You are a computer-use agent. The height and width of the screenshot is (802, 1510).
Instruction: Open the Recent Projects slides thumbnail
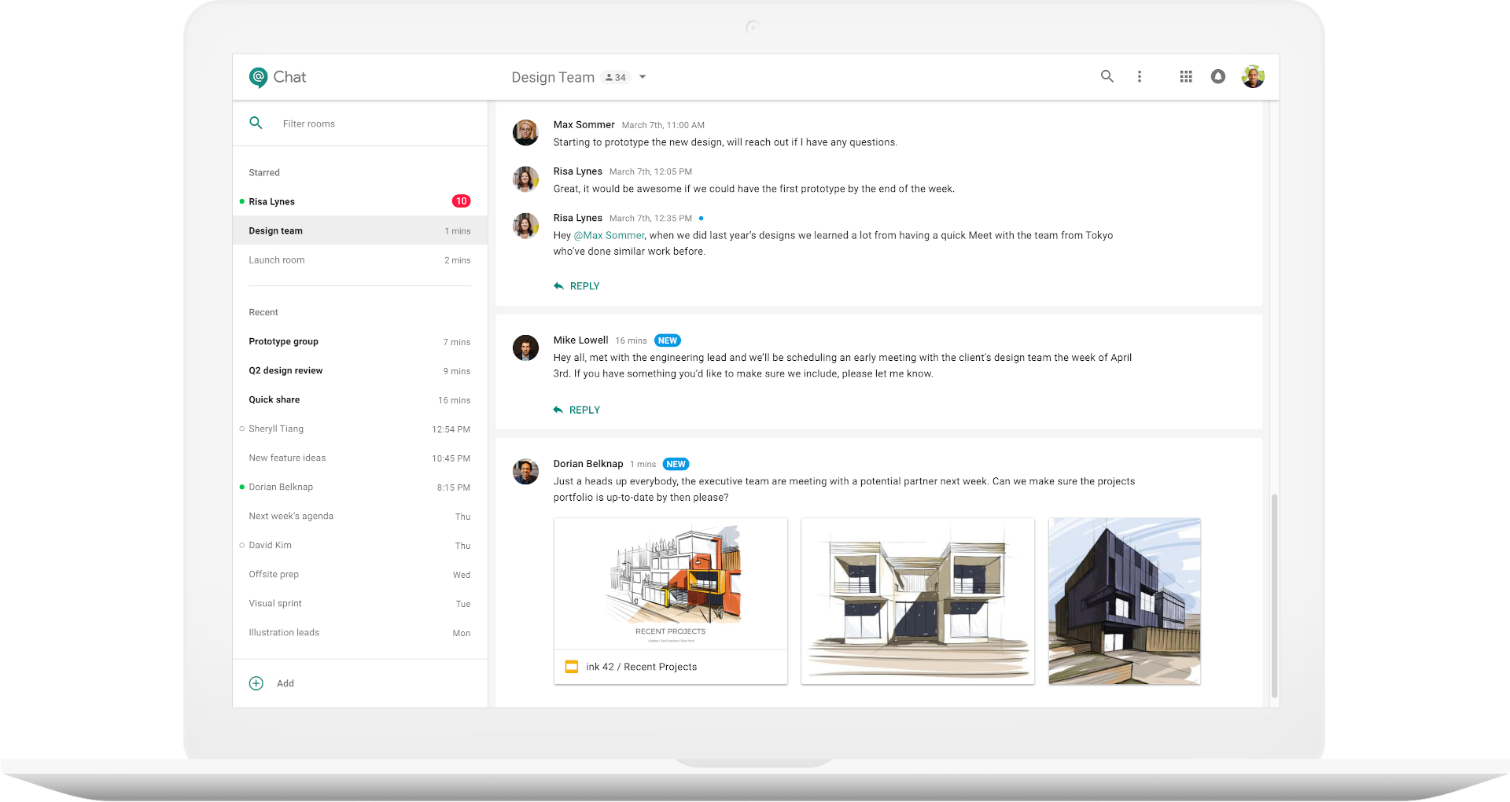[x=671, y=583]
